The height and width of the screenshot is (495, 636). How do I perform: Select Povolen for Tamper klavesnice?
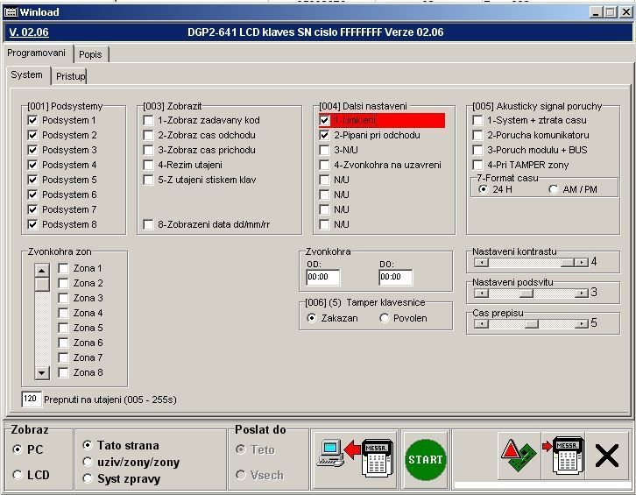click(x=385, y=318)
